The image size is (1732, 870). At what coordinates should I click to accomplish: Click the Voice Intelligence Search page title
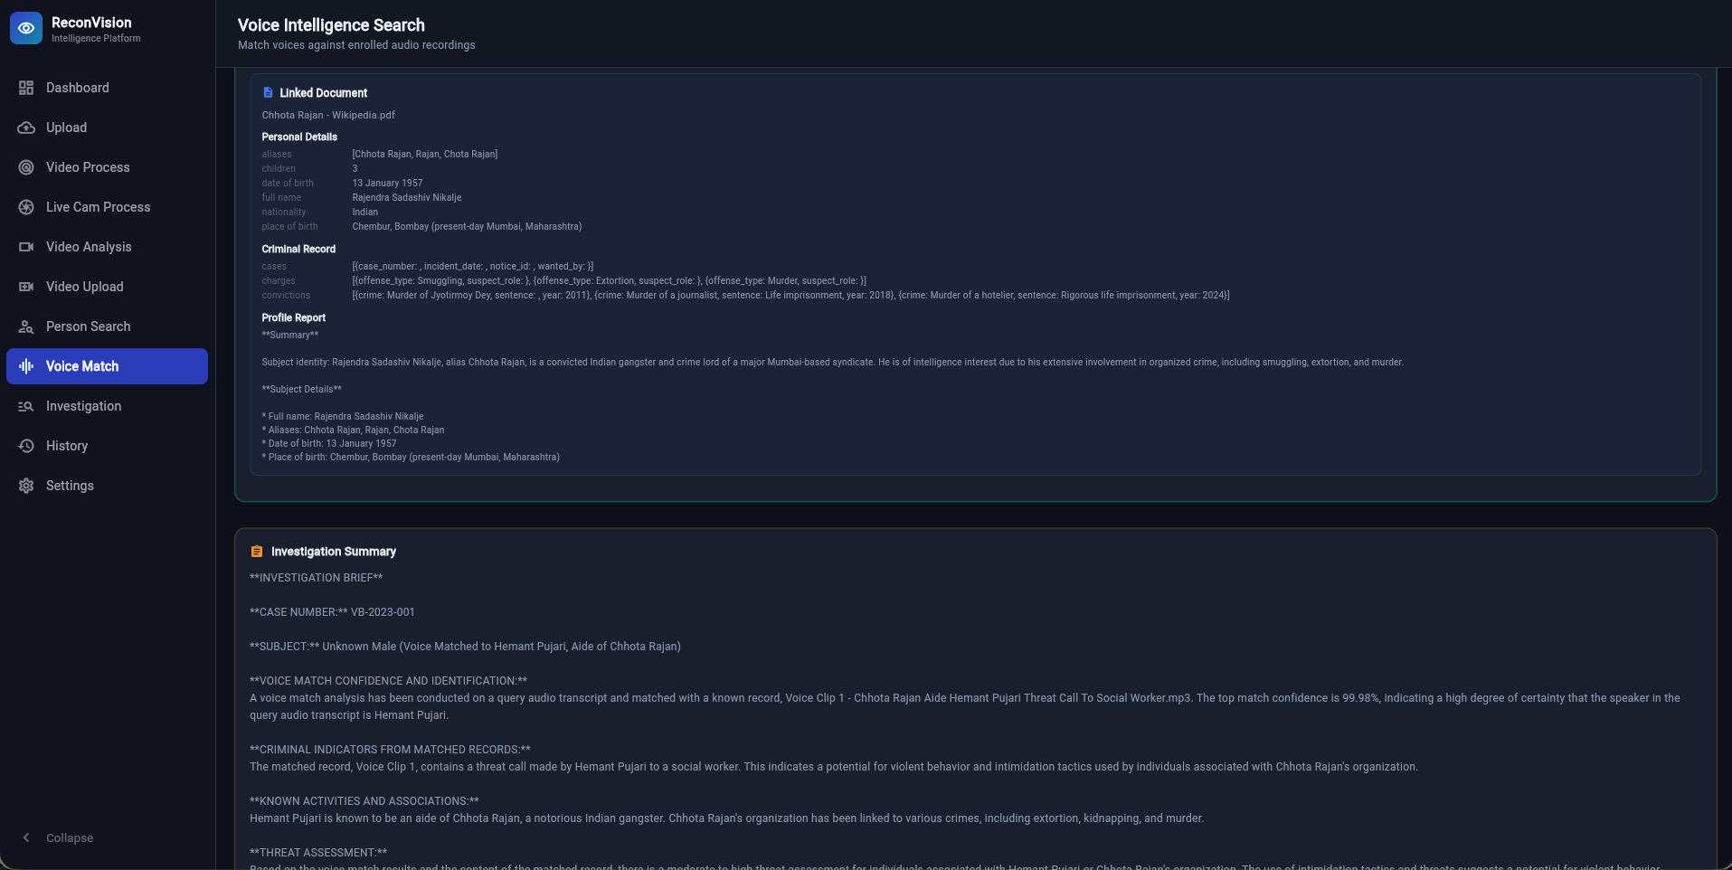tap(331, 25)
